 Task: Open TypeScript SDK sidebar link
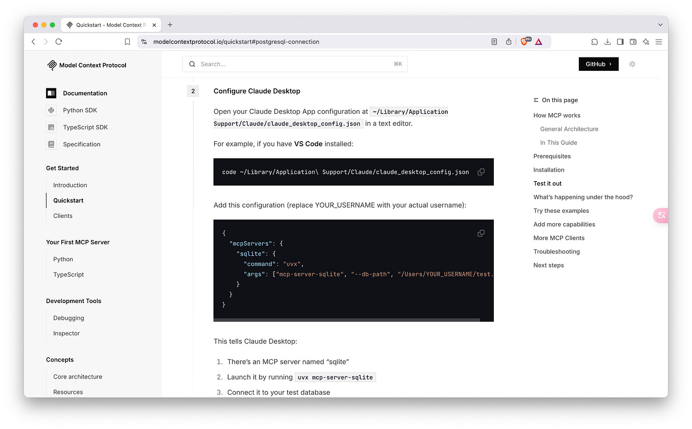(x=86, y=127)
